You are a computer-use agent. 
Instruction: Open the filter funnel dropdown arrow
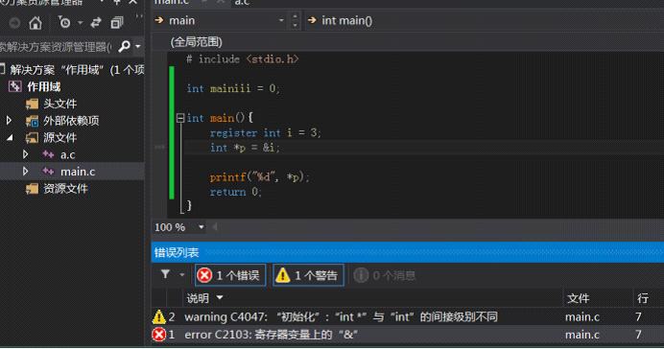pyautogui.click(x=182, y=275)
